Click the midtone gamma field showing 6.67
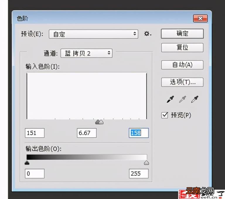Screen dimensions: 225x199 pos(87,133)
